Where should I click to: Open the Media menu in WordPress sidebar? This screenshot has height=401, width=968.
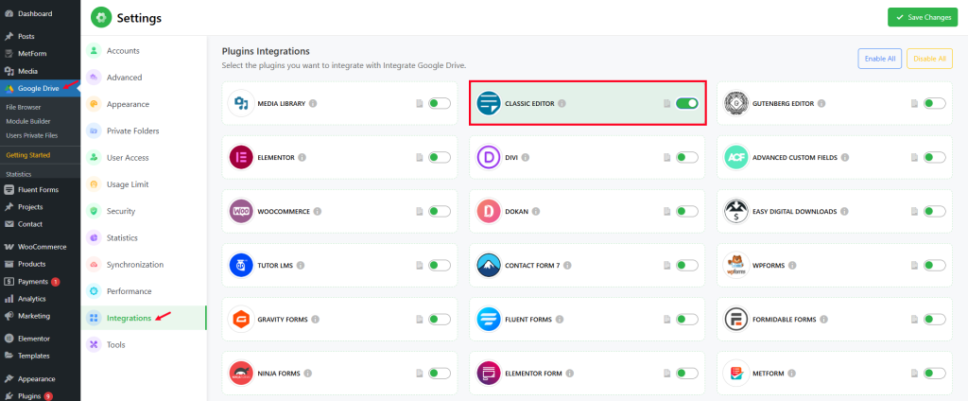pyautogui.click(x=40, y=71)
